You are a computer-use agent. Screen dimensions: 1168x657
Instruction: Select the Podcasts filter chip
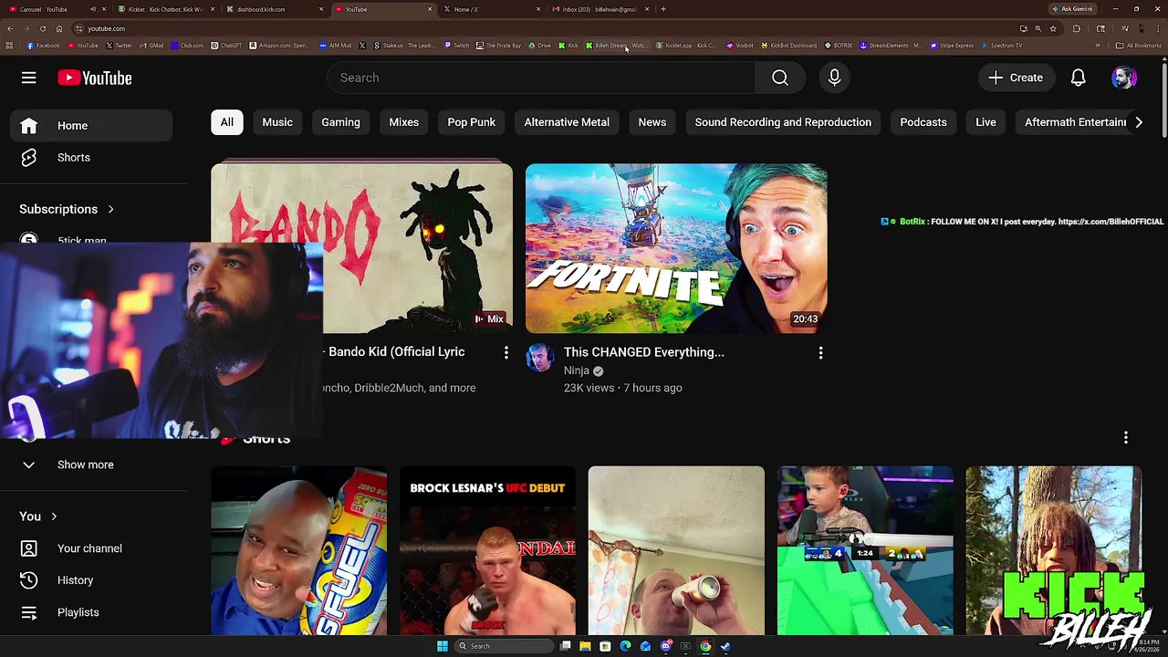click(x=923, y=122)
